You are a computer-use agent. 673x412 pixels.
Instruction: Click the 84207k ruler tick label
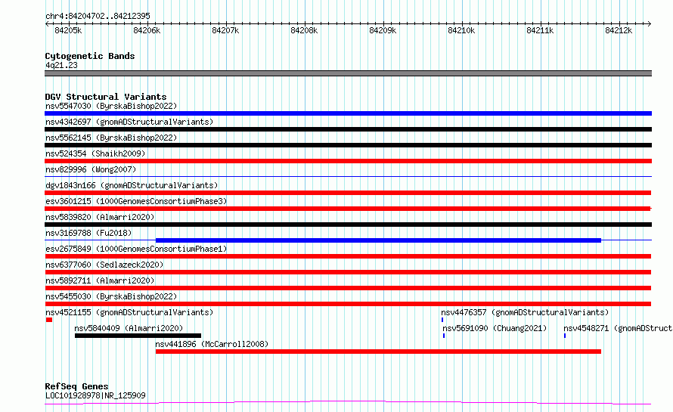pos(225,30)
